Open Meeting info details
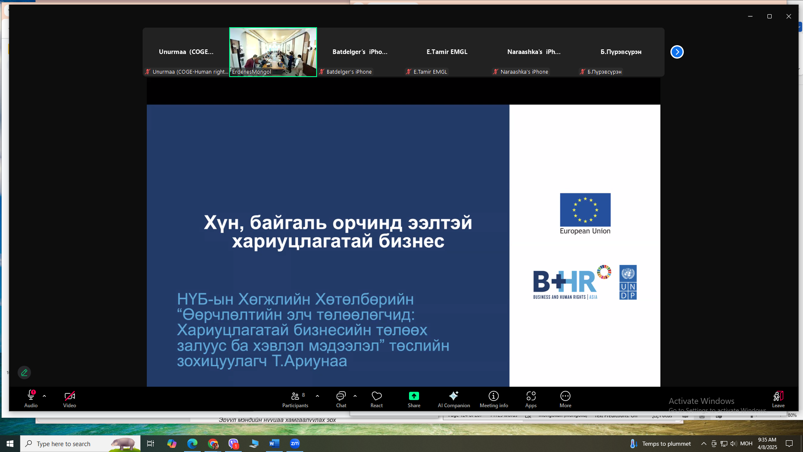803x452 pixels. [494, 399]
